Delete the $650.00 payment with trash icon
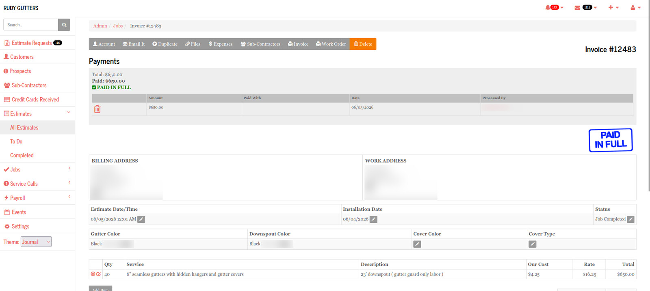 (97, 109)
